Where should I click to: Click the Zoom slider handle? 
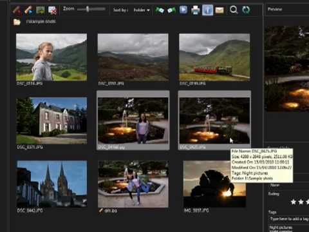click(88, 9)
